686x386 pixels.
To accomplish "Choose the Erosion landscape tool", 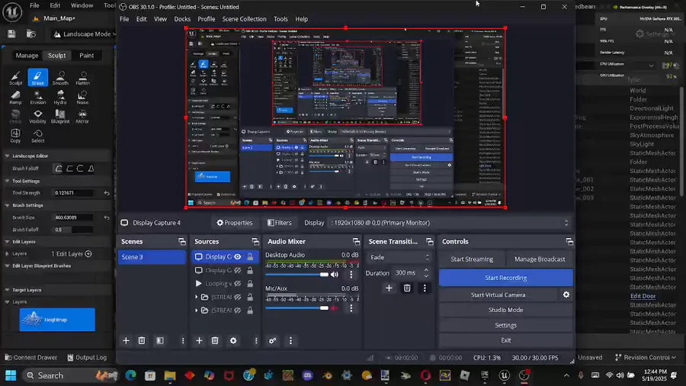I will click(x=37, y=97).
